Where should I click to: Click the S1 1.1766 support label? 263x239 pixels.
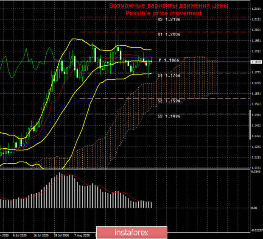tap(169, 75)
